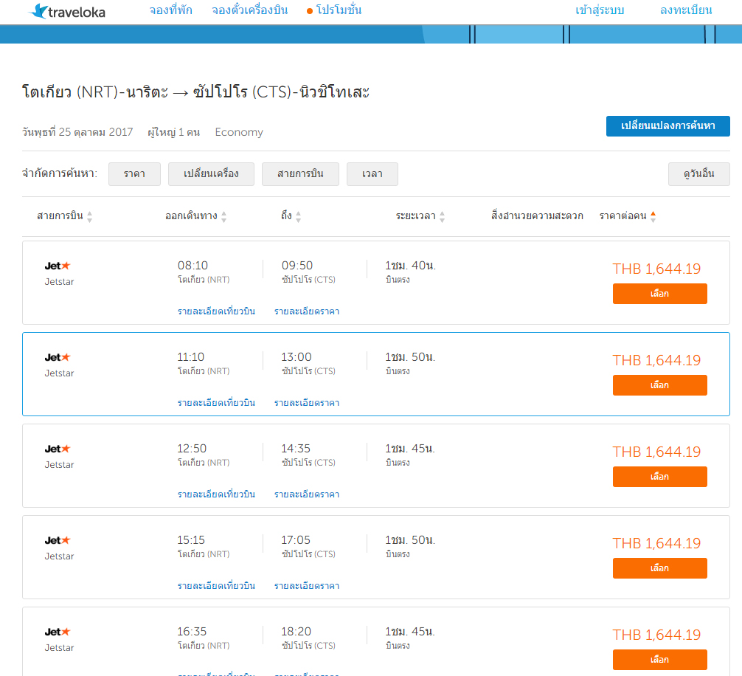The height and width of the screenshot is (676, 742).
Task: Click duration 1ชม. 40น.
Action: coord(410,266)
